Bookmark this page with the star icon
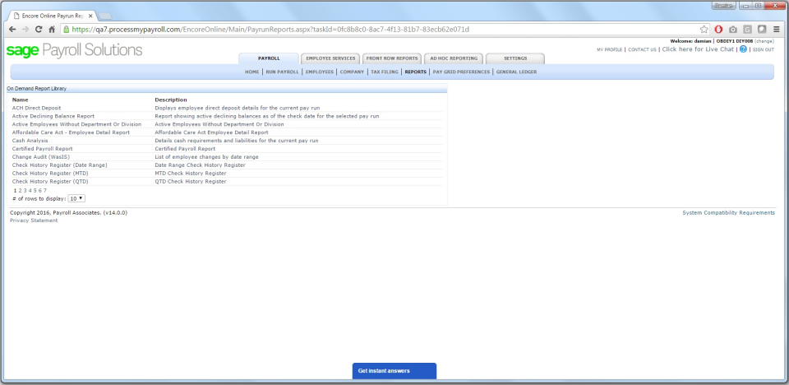This screenshot has height=385, width=789. [704, 29]
